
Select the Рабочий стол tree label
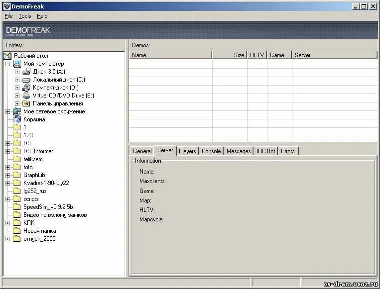click(31, 56)
